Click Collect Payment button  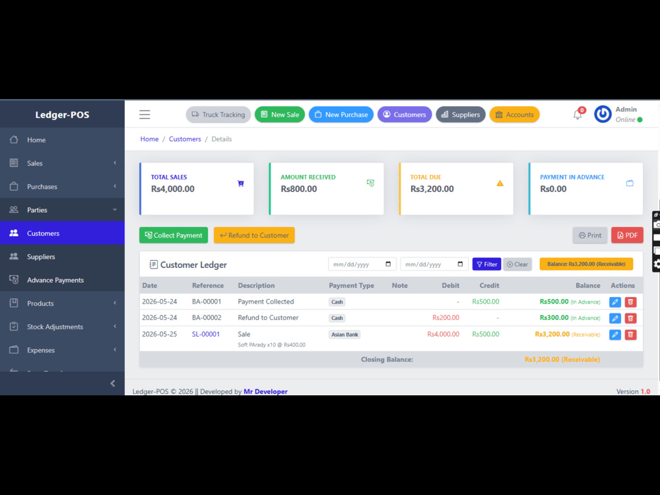pyautogui.click(x=174, y=236)
